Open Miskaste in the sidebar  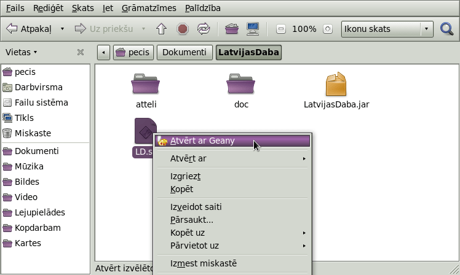(46, 133)
